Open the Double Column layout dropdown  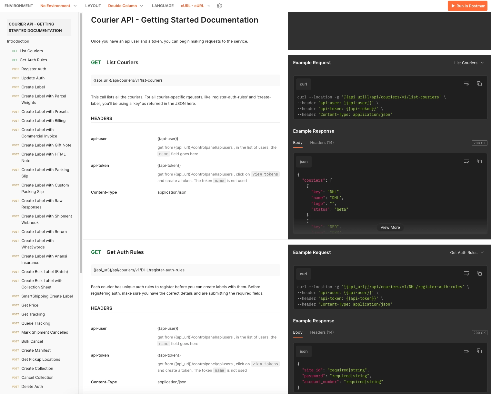click(125, 6)
